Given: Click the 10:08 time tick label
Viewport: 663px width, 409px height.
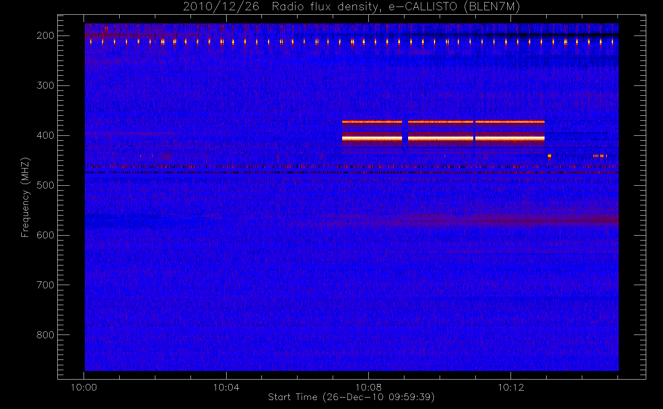Looking at the screenshot, I should 368,387.
